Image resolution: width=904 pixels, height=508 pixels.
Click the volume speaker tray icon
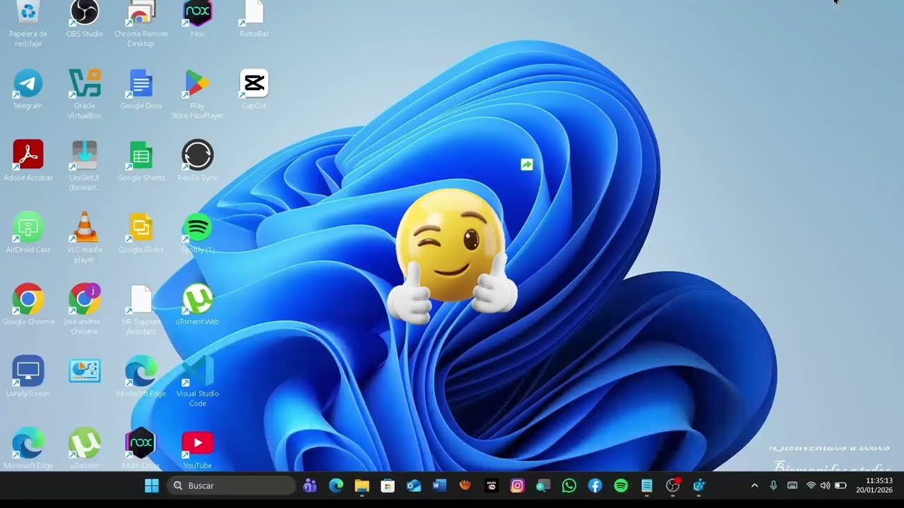(825, 485)
